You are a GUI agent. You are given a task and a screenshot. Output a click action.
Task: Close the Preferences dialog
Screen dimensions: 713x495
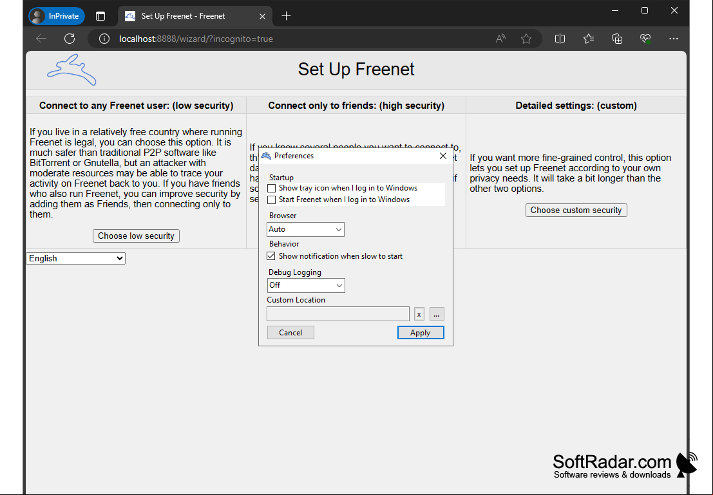443,156
